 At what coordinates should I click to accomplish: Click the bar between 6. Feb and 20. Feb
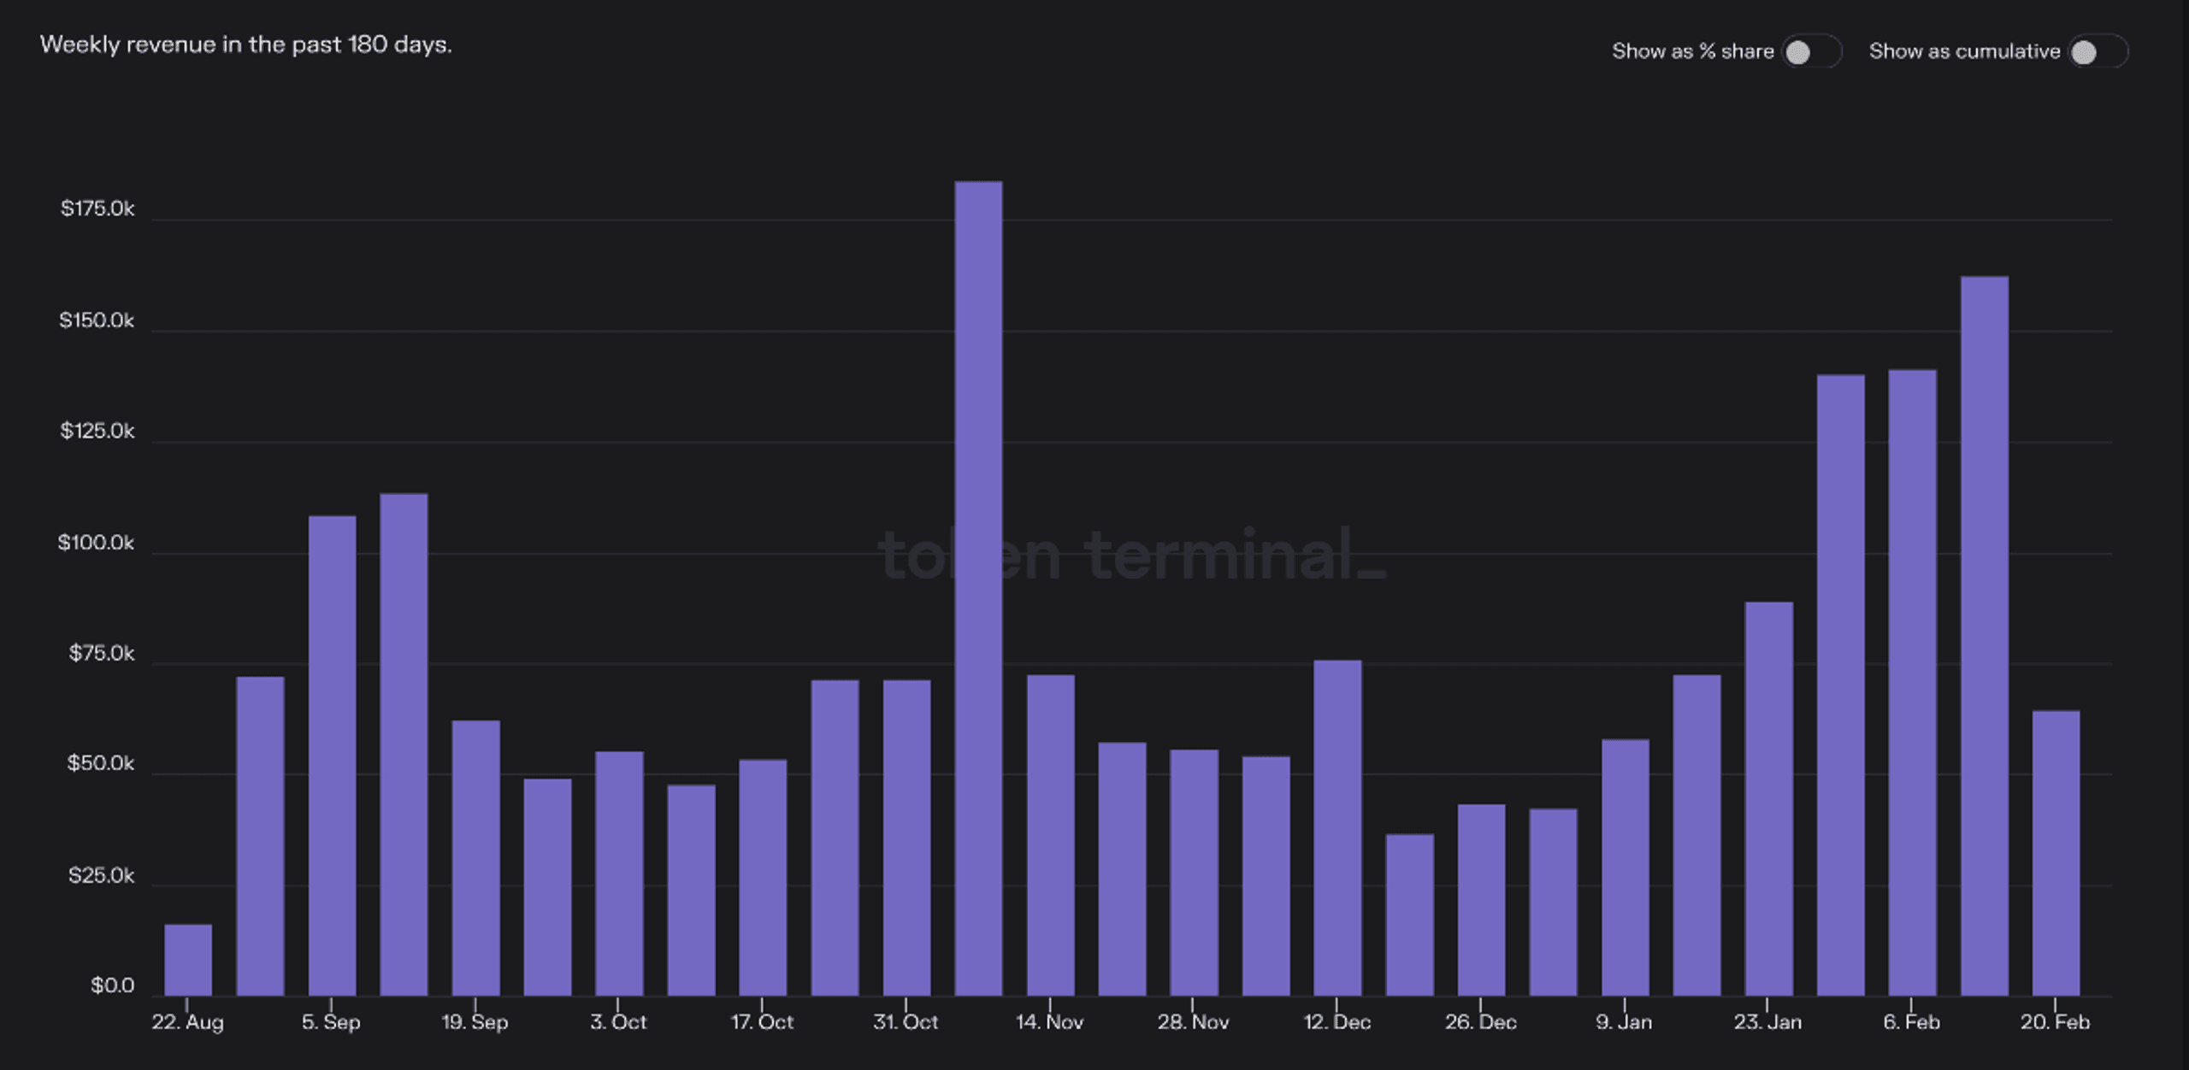tap(1984, 637)
